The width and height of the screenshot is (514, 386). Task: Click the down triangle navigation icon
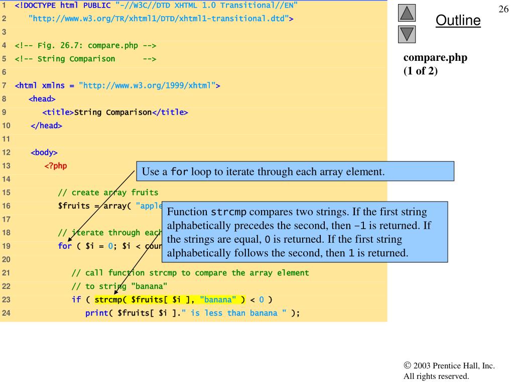407,34
